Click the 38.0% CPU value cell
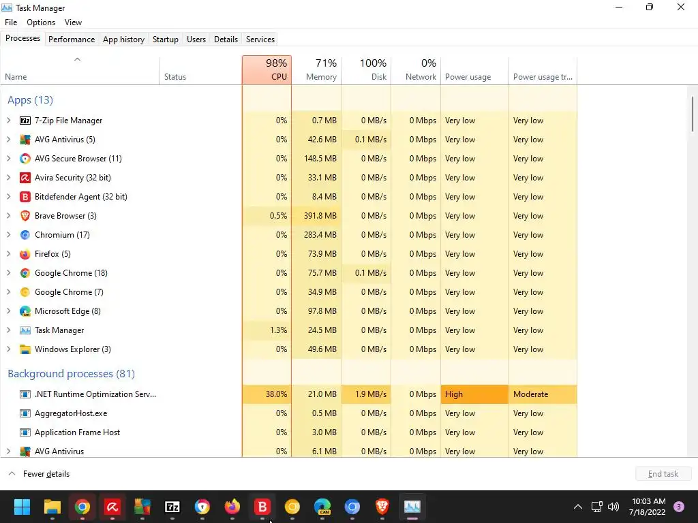Viewport: 698px width, 523px height. pos(267,394)
